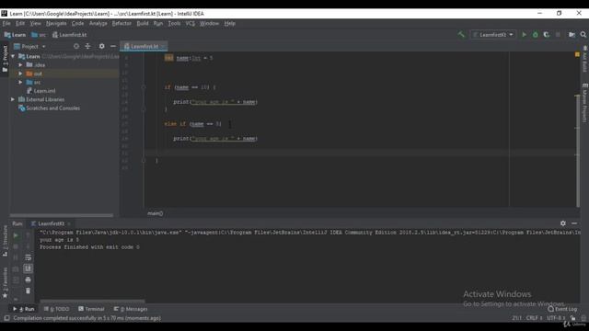Fold the first if block in the gutter
The height and width of the screenshot is (331, 589).
tap(144, 87)
